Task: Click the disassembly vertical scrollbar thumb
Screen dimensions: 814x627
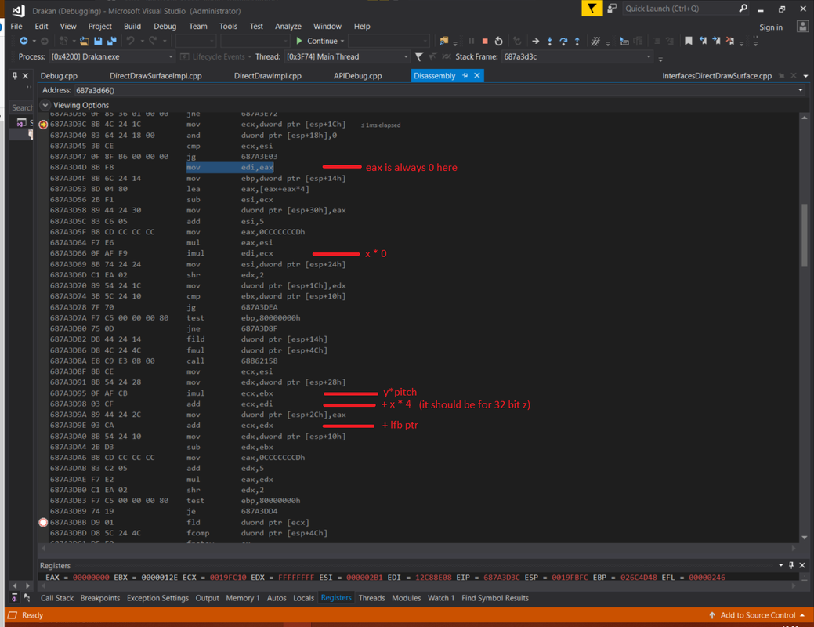Action: [804, 235]
